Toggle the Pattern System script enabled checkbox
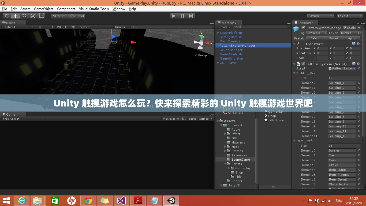The height and width of the screenshot is (206, 366). click(x=303, y=64)
